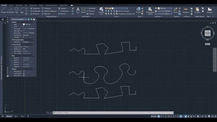Image resolution: width=217 pixels, height=122 pixels.
Task: Click the ViewCube top face Сверху
Action: 208,33
